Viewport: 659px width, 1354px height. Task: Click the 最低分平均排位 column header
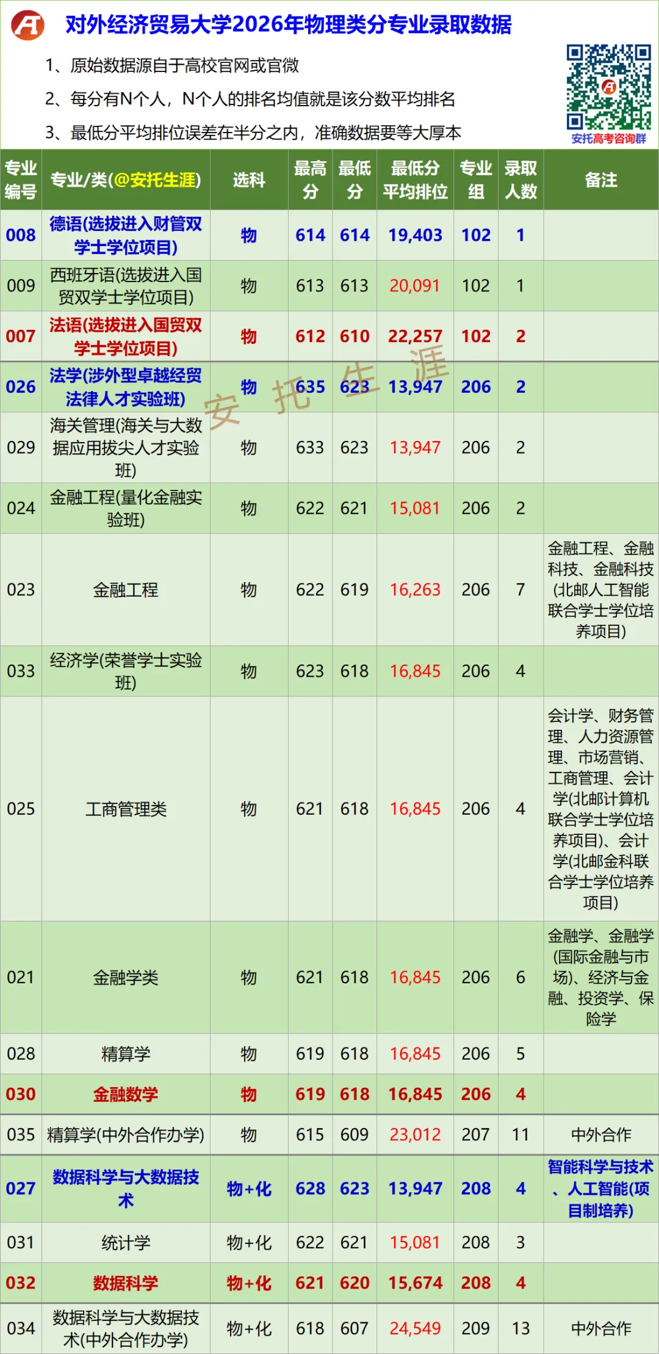(415, 180)
